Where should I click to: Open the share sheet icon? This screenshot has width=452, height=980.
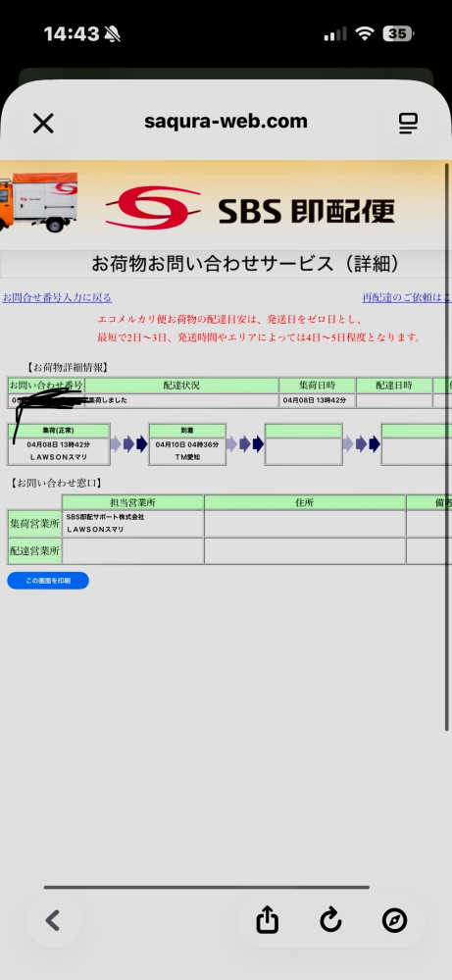(x=267, y=920)
